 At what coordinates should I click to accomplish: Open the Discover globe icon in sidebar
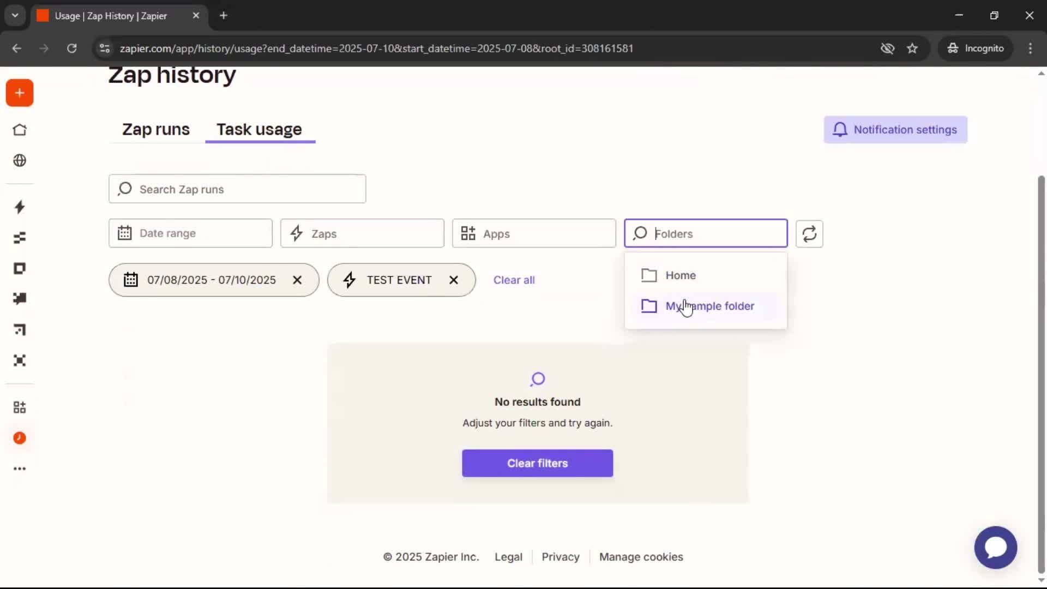20,160
